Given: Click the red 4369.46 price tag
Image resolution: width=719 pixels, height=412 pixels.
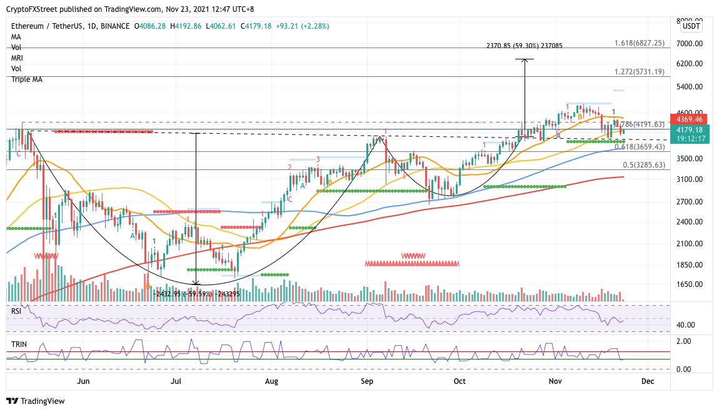Looking at the screenshot, I should 690,119.
